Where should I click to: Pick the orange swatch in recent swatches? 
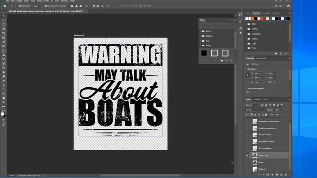pos(253,19)
